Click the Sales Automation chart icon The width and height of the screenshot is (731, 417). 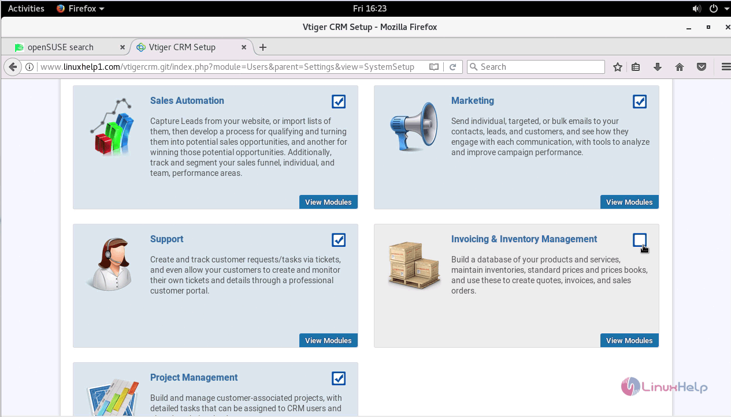113,126
